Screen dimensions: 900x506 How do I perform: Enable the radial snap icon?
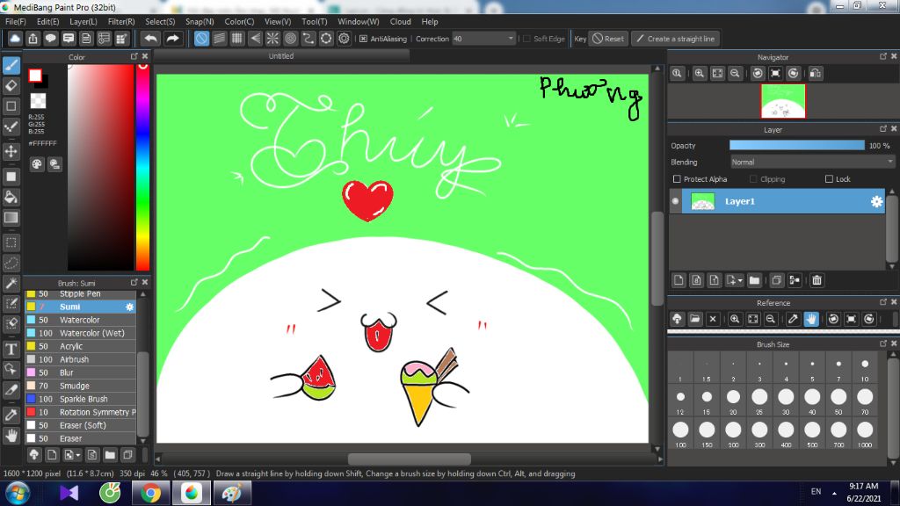coord(272,39)
